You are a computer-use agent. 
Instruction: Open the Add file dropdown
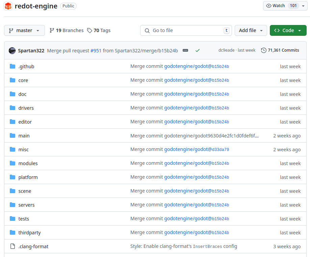pyautogui.click(x=251, y=30)
